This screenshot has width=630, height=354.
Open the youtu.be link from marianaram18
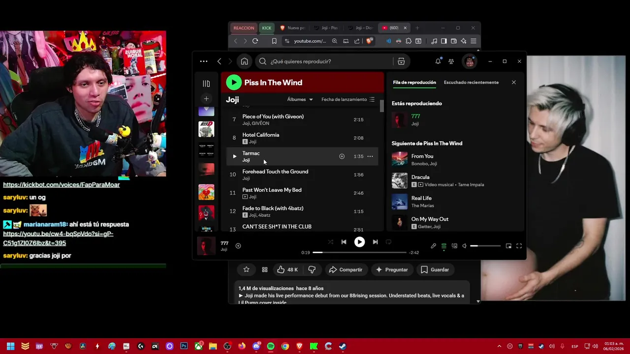(59, 238)
